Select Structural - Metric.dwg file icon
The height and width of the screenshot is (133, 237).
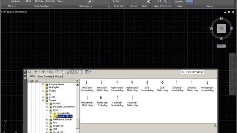pos(132,98)
